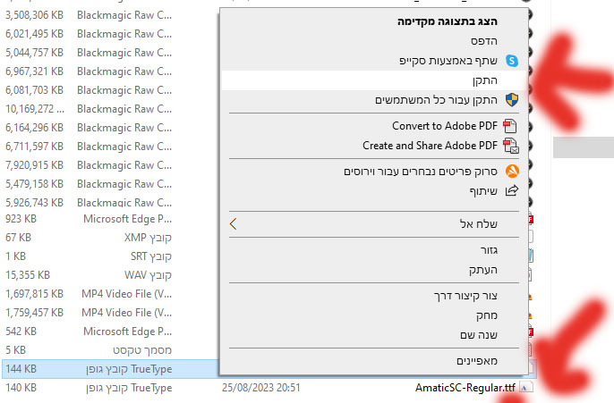Click the shield icon for install all users

[x=512, y=100]
